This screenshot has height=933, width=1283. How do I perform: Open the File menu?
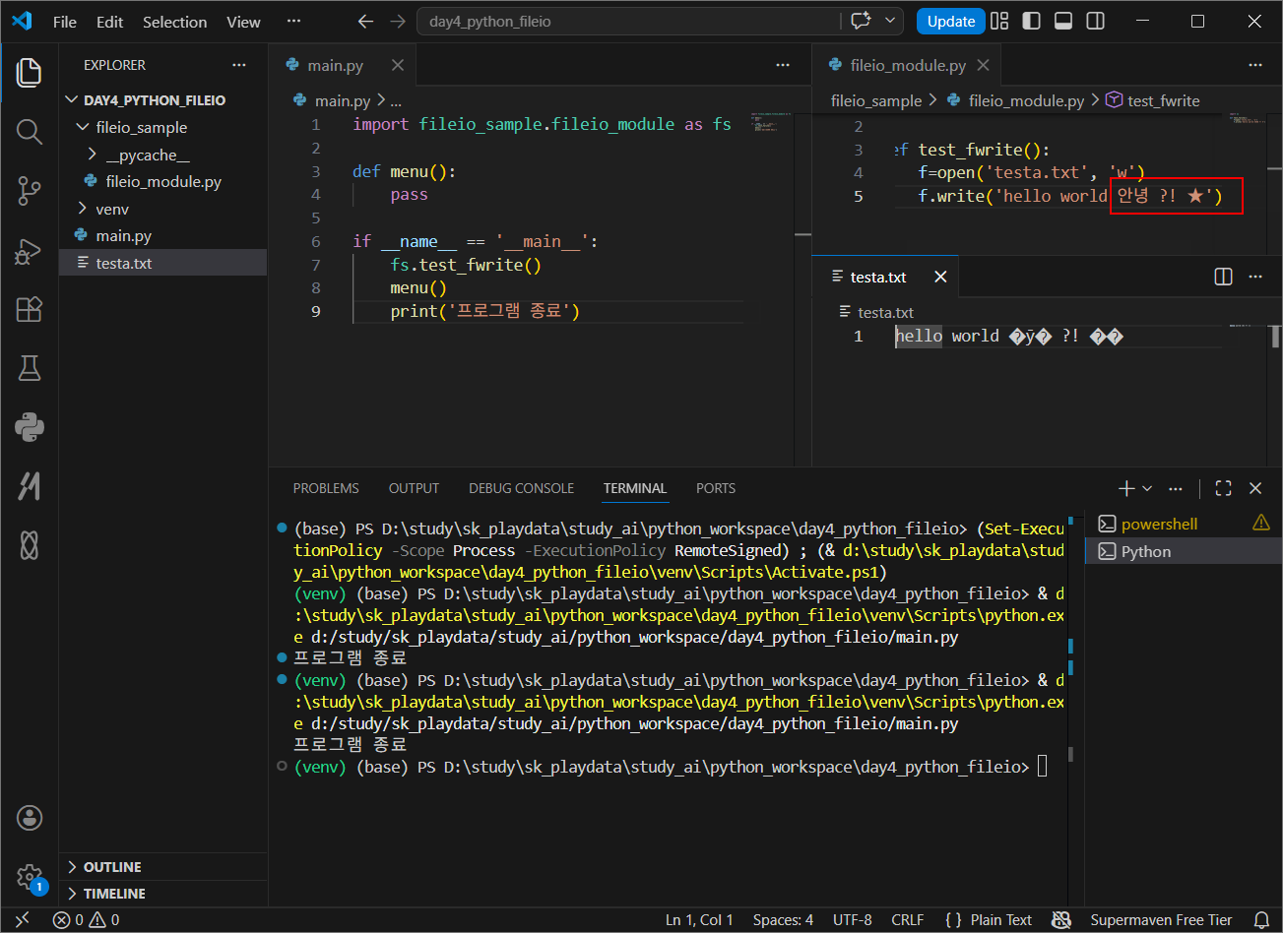[x=65, y=22]
